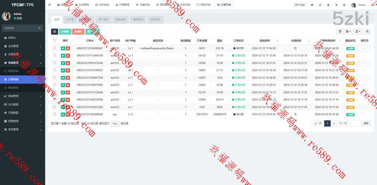Image resolution: width=377 pixels, height=185 pixels.
Task: Switch to the 待付款 filter tab
Action: [69, 19]
